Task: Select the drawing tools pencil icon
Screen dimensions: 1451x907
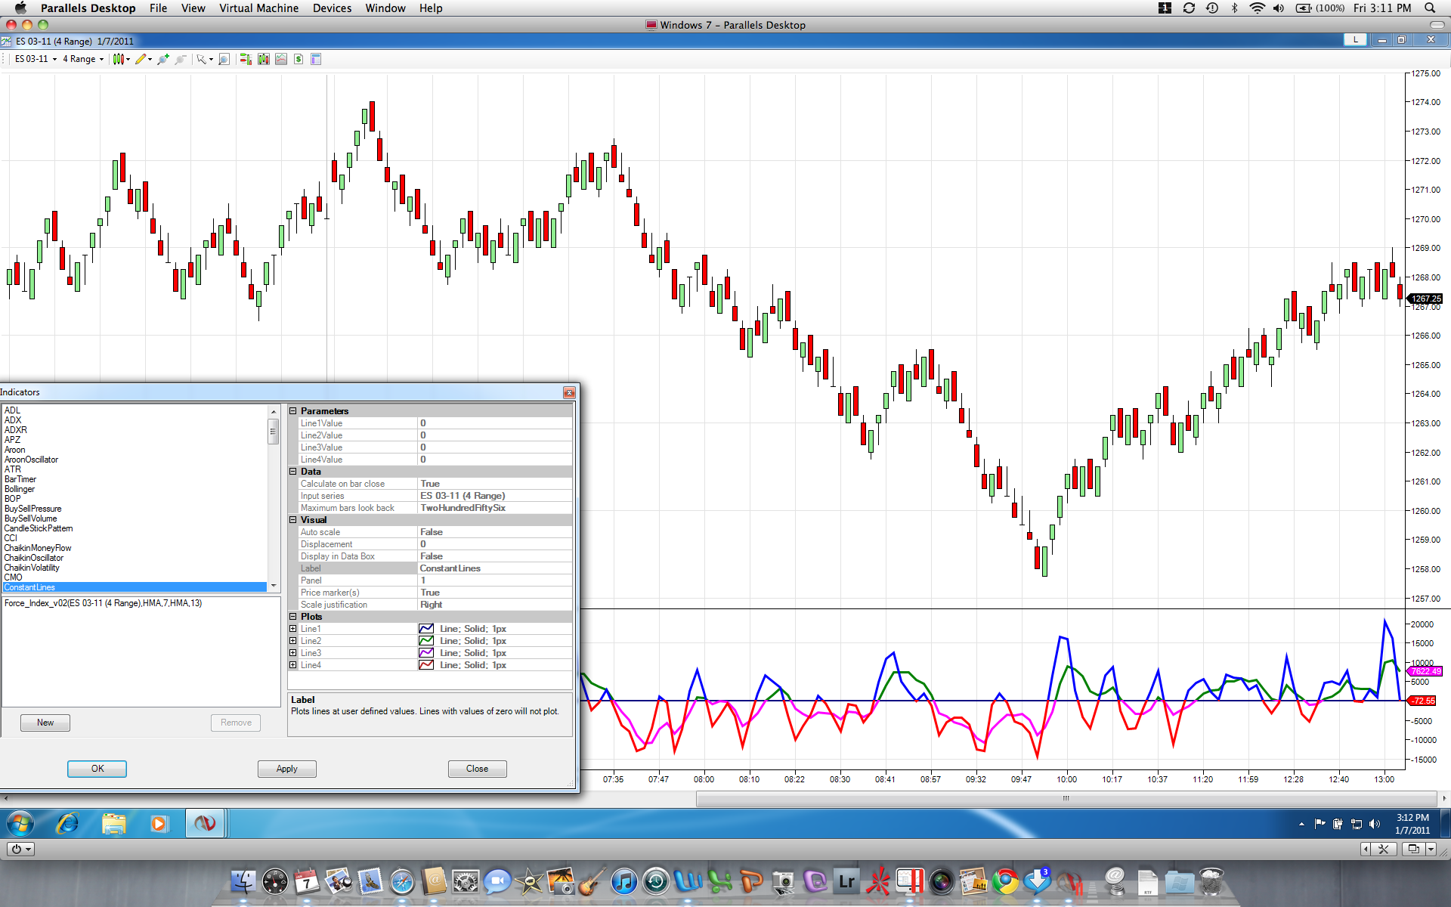Action: (141, 59)
